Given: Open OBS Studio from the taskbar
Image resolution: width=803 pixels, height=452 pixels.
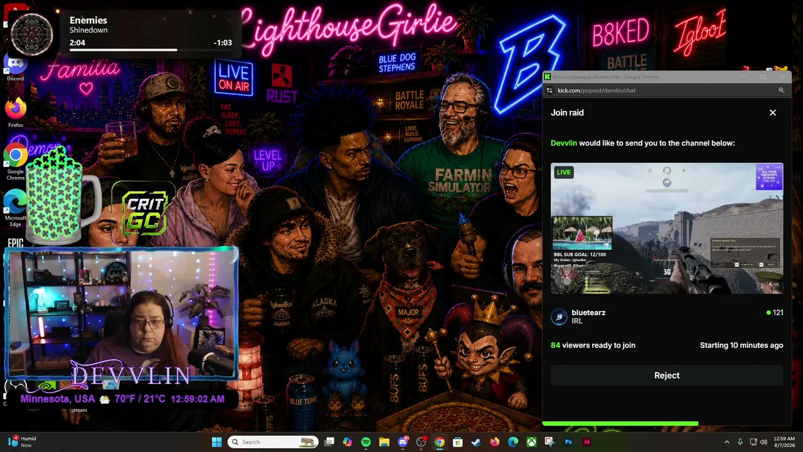Looking at the screenshot, I should click(x=421, y=442).
